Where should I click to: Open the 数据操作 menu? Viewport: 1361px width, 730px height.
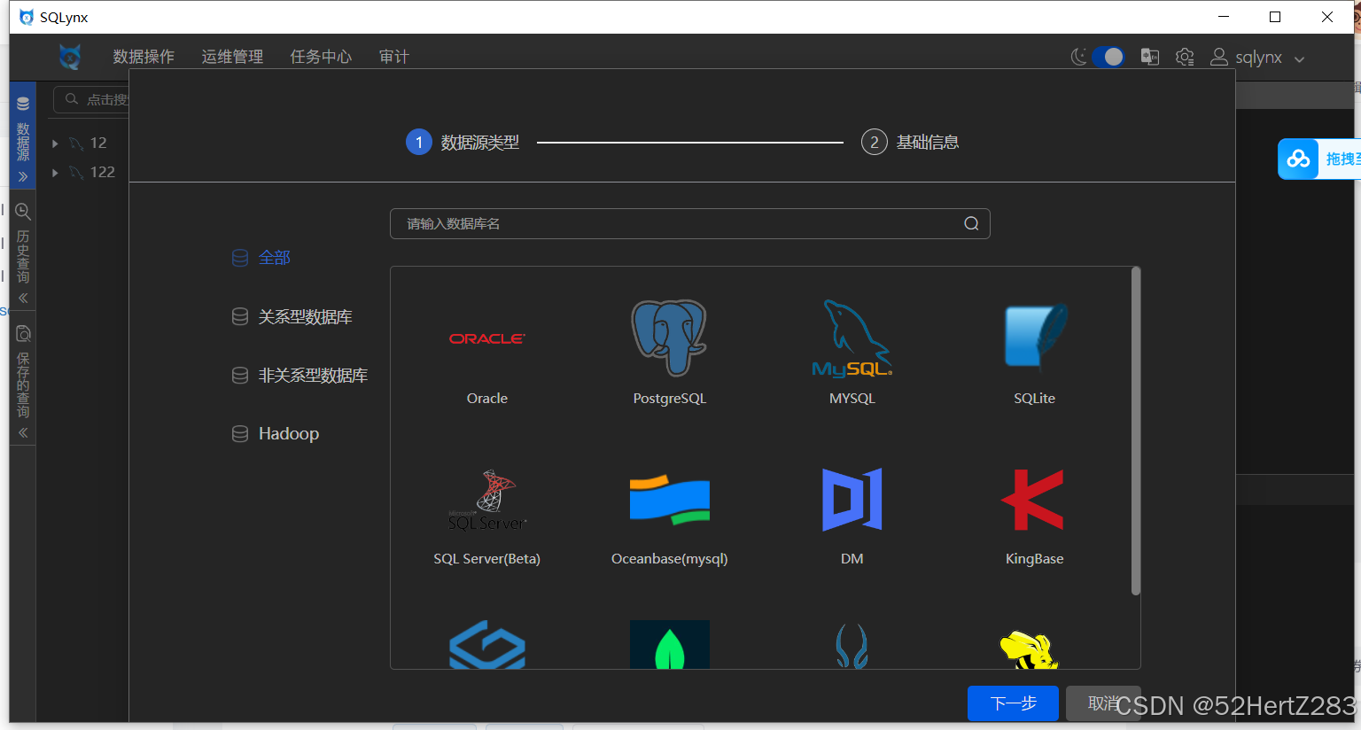[144, 57]
